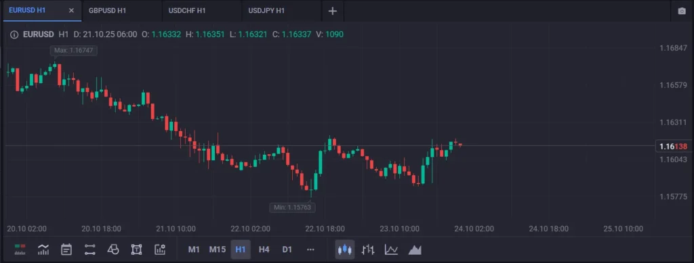Click the date 21.10.25 06:00 in header

[x=109, y=34]
